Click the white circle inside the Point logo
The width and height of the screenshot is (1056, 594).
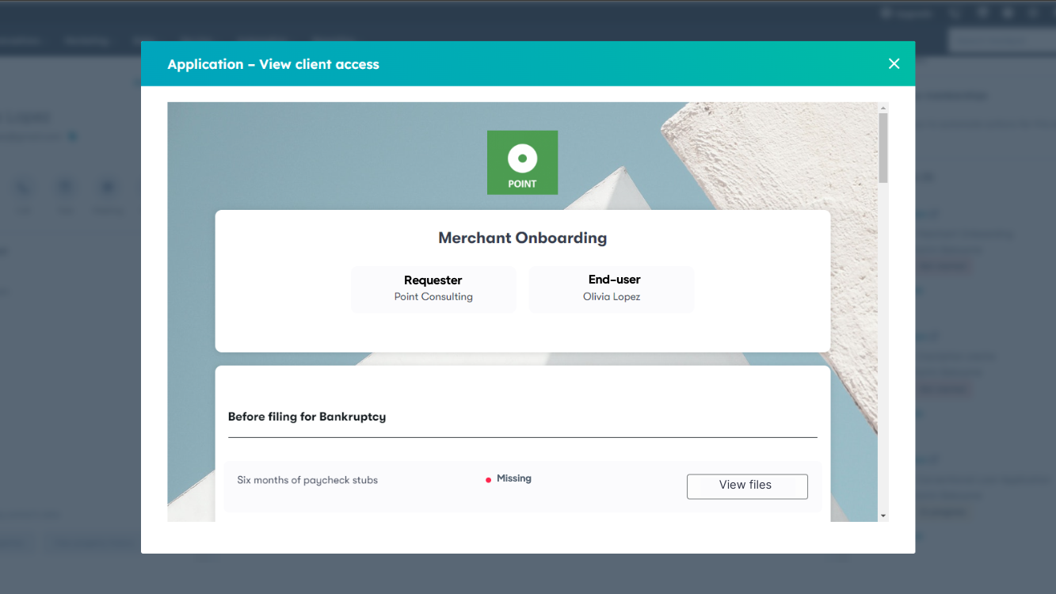click(x=522, y=158)
